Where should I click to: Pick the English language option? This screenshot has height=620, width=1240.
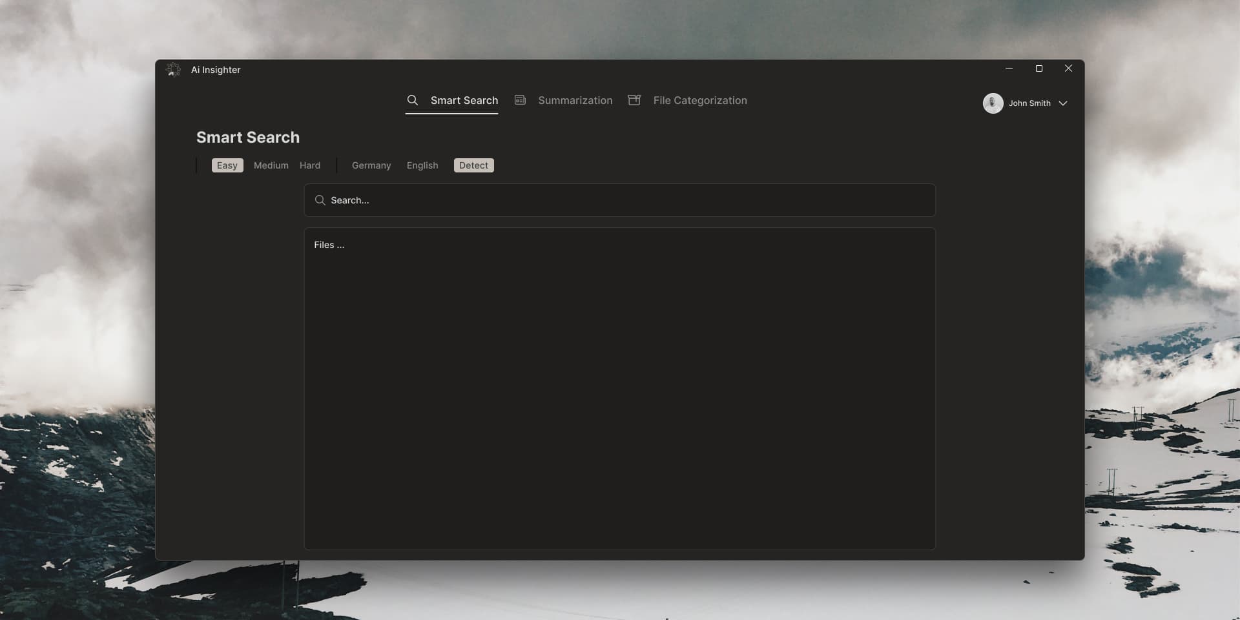[422, 165]
